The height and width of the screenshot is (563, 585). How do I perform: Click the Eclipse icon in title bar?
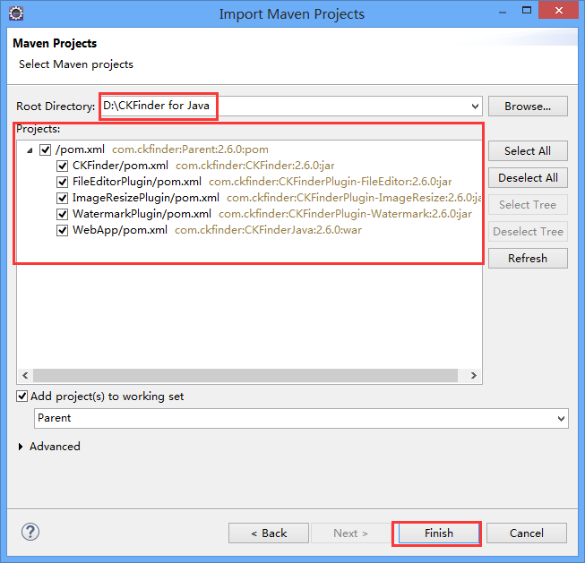pyautogui.click(x=15, y=13)
